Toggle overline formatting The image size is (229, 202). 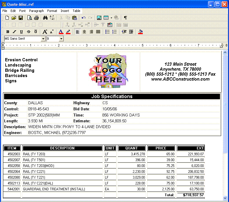click(x=36, y=32)
